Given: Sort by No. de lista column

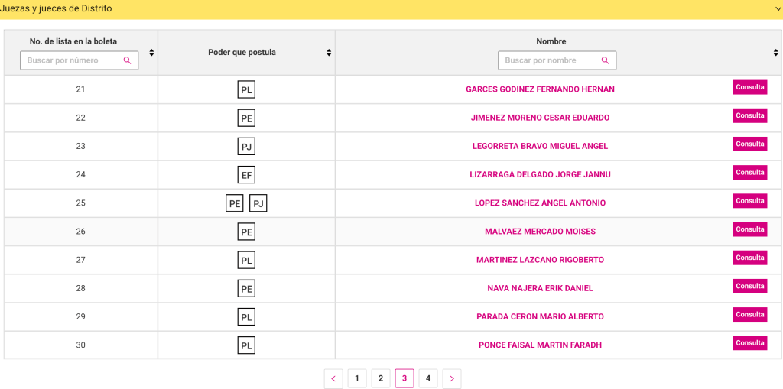Looking at the screenshot, I should (151, 53).
